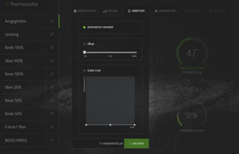Toggle the Glatte Linie option
The width and height of the screenshot is (239, 154).
pyautogui.click(x=85, y=71)
